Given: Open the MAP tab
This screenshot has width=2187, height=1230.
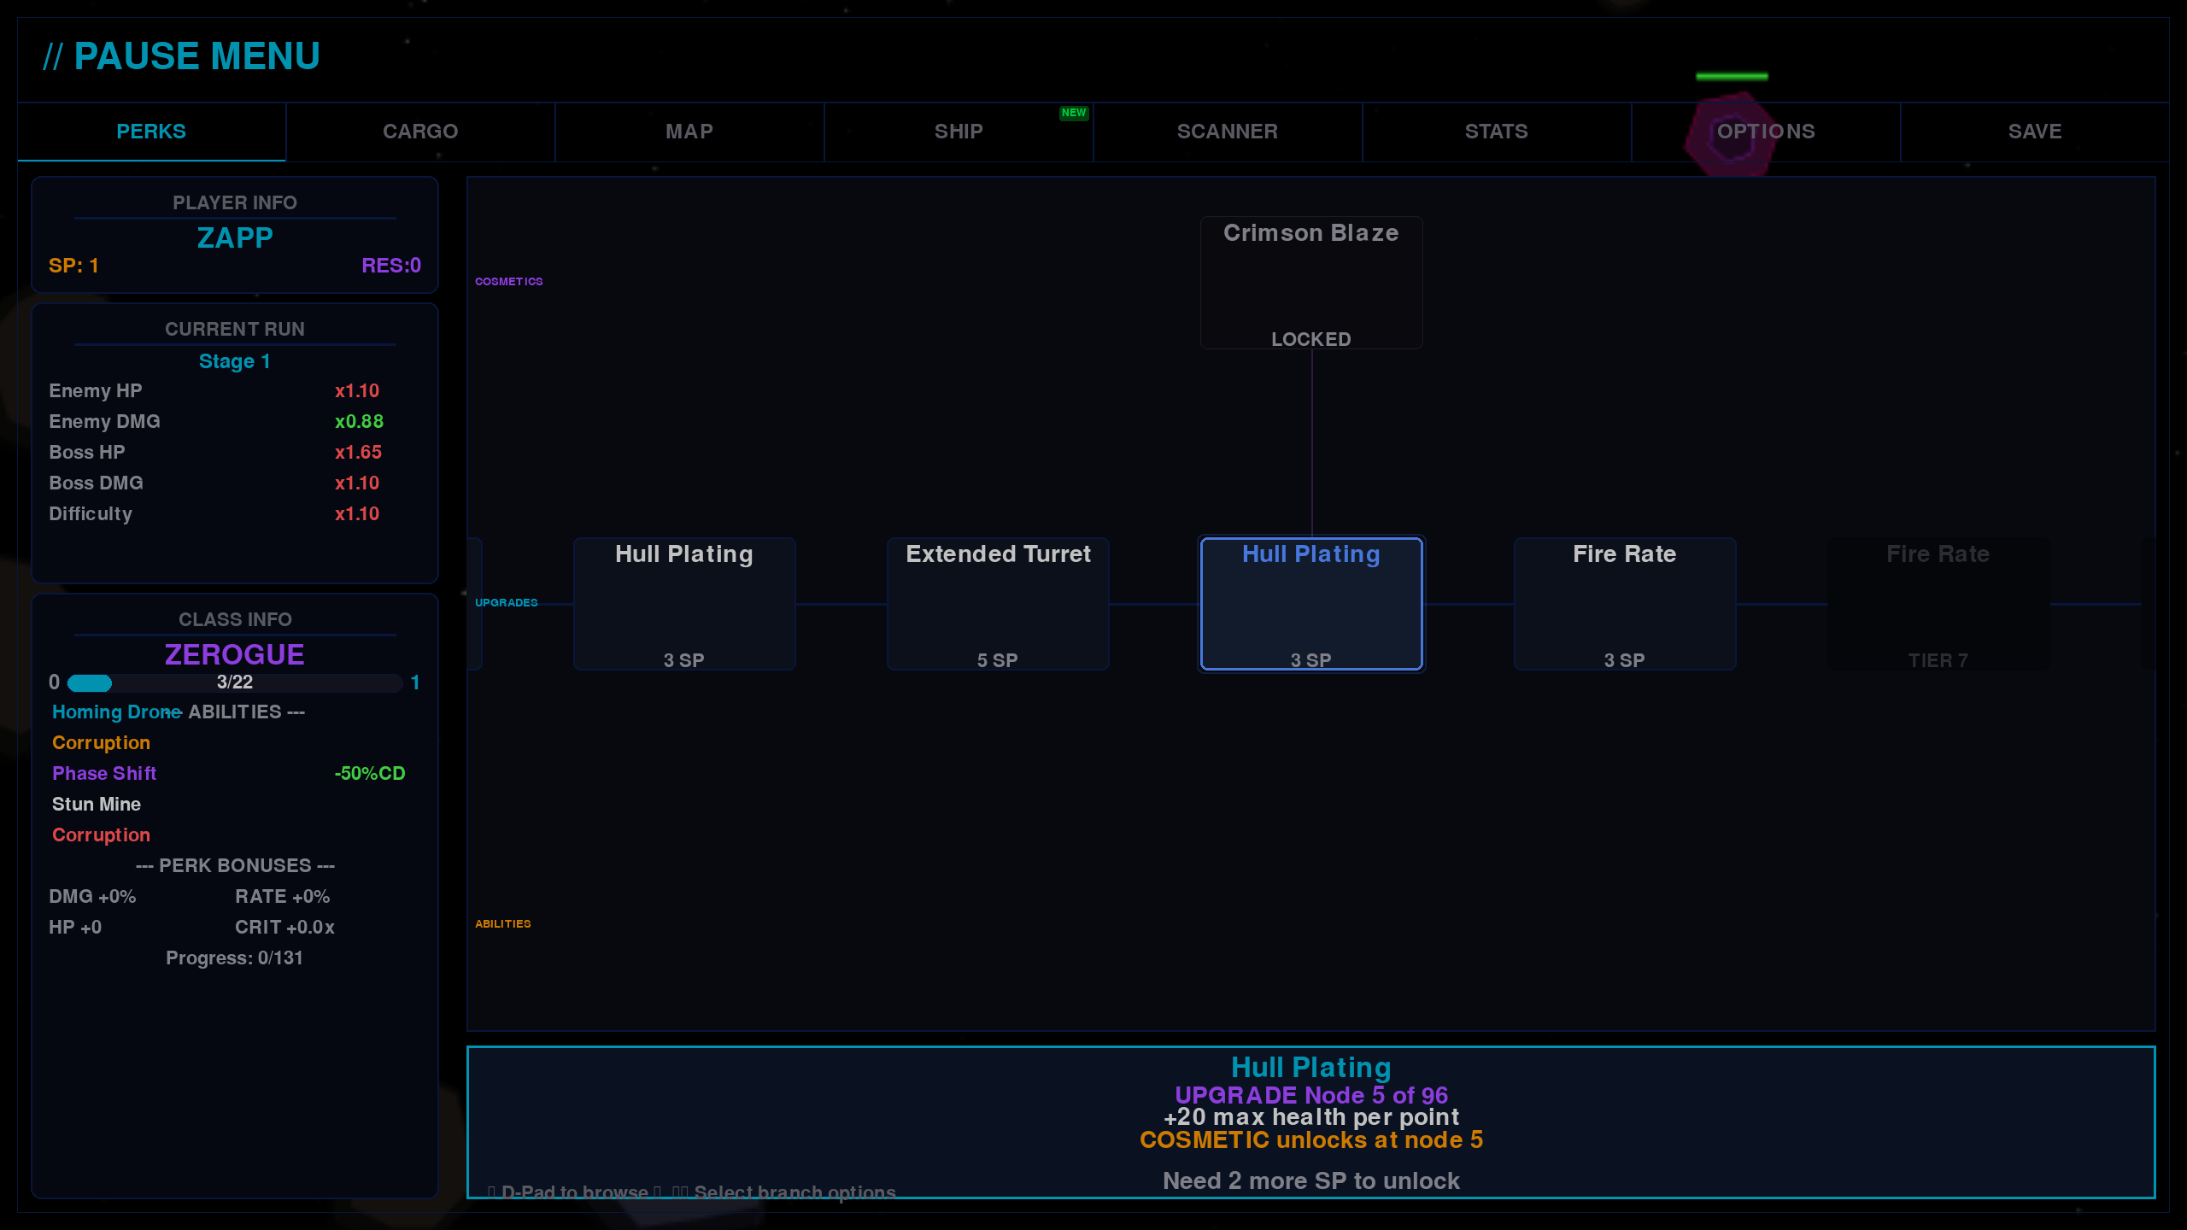Looking at the screenshot, I should 689,132.
